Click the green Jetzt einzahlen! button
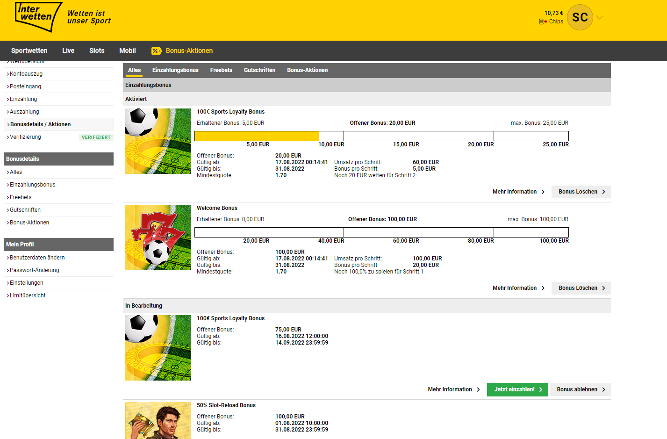The width and height of the screenshot is (667, 439). [518, 389]
